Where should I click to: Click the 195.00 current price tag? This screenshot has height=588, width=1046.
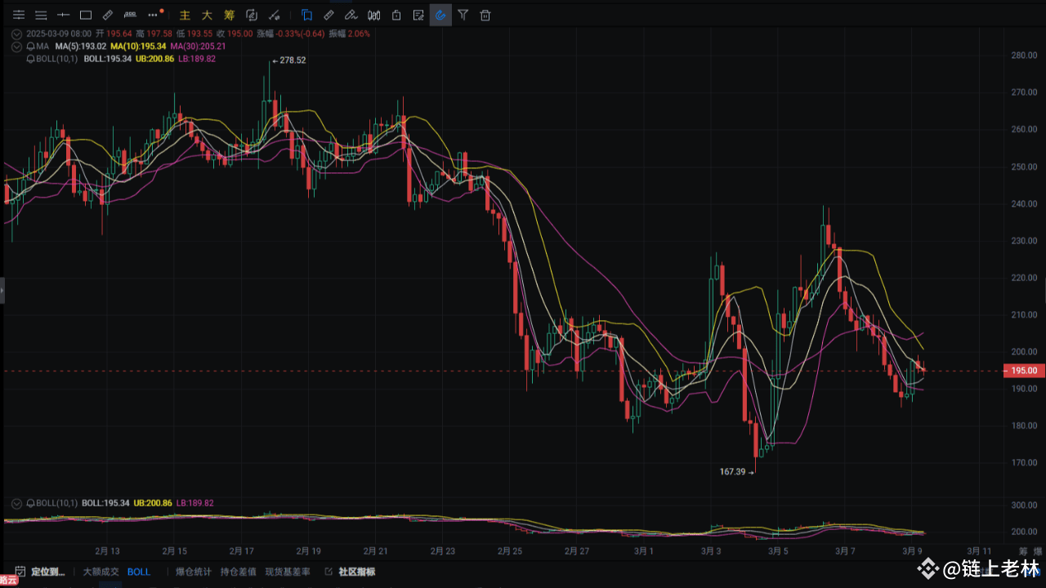click(1022, 371)
